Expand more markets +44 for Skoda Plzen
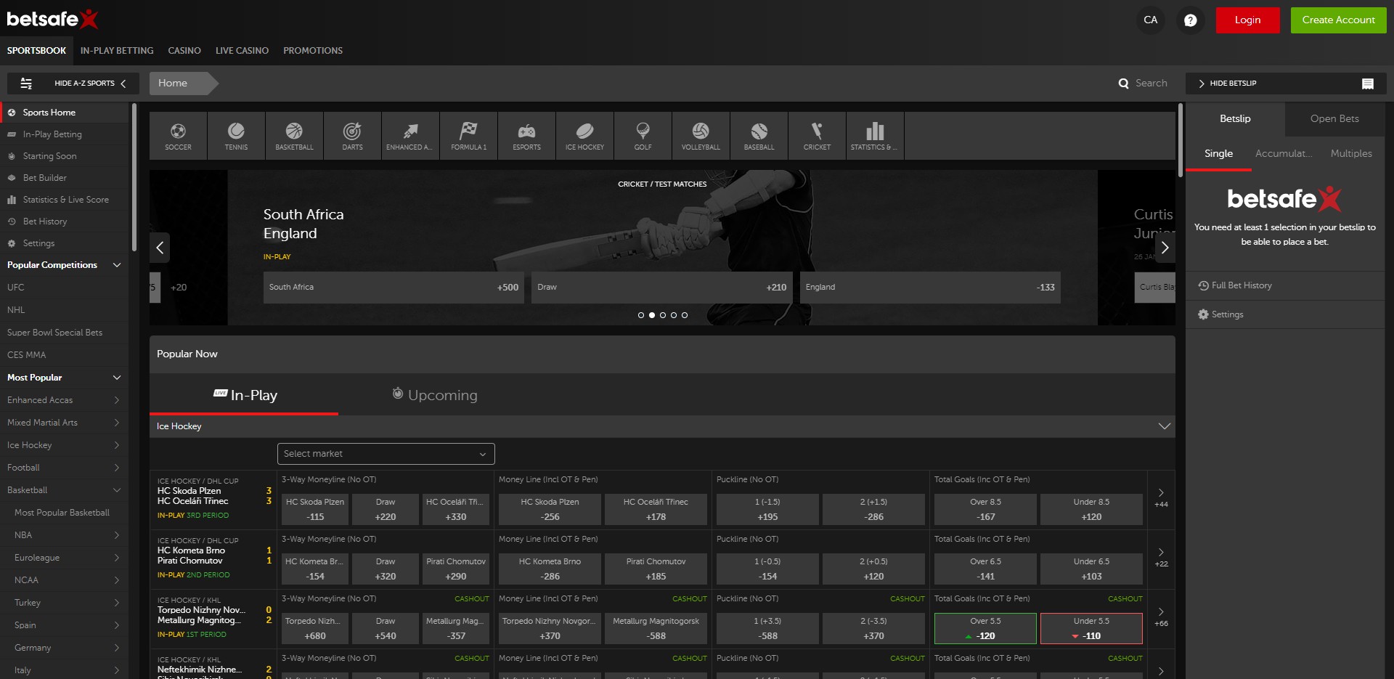Screen dimensions: 1394x679 1161,498
